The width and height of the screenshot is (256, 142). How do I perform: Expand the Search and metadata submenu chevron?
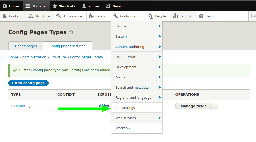(159, 87)
